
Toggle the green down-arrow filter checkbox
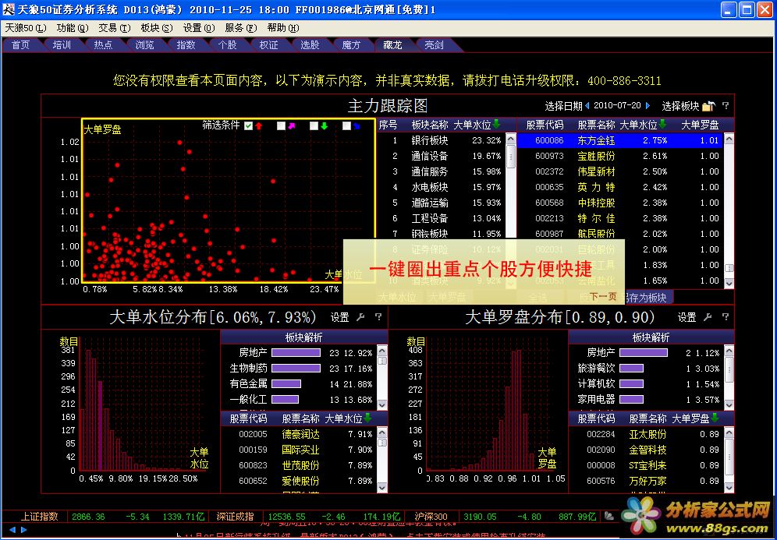pos(314,125)
